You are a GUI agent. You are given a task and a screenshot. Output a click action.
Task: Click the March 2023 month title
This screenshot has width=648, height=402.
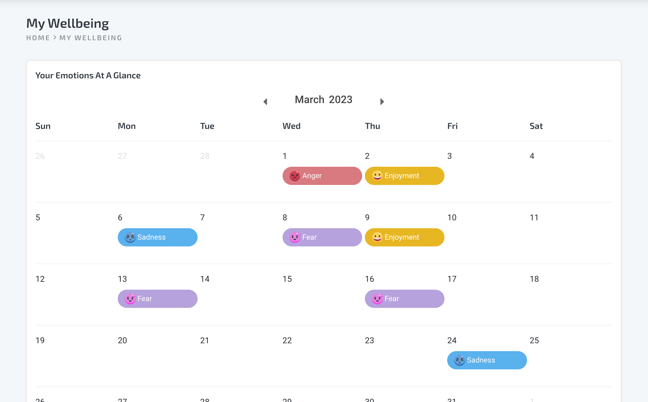(x=323, y=100)
